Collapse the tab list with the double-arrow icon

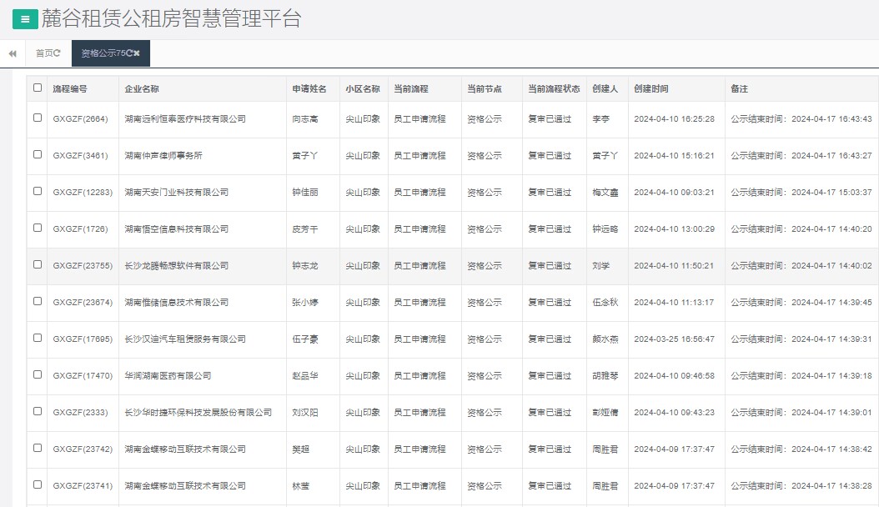(x=12, y=53)
